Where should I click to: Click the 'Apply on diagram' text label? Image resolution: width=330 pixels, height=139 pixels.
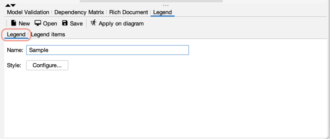point(121,23)
